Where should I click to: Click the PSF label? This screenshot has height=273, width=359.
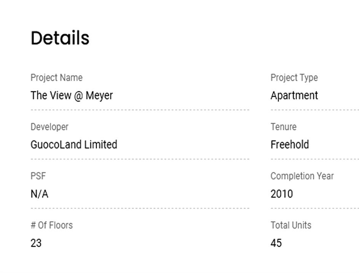[x=38, y=176]
